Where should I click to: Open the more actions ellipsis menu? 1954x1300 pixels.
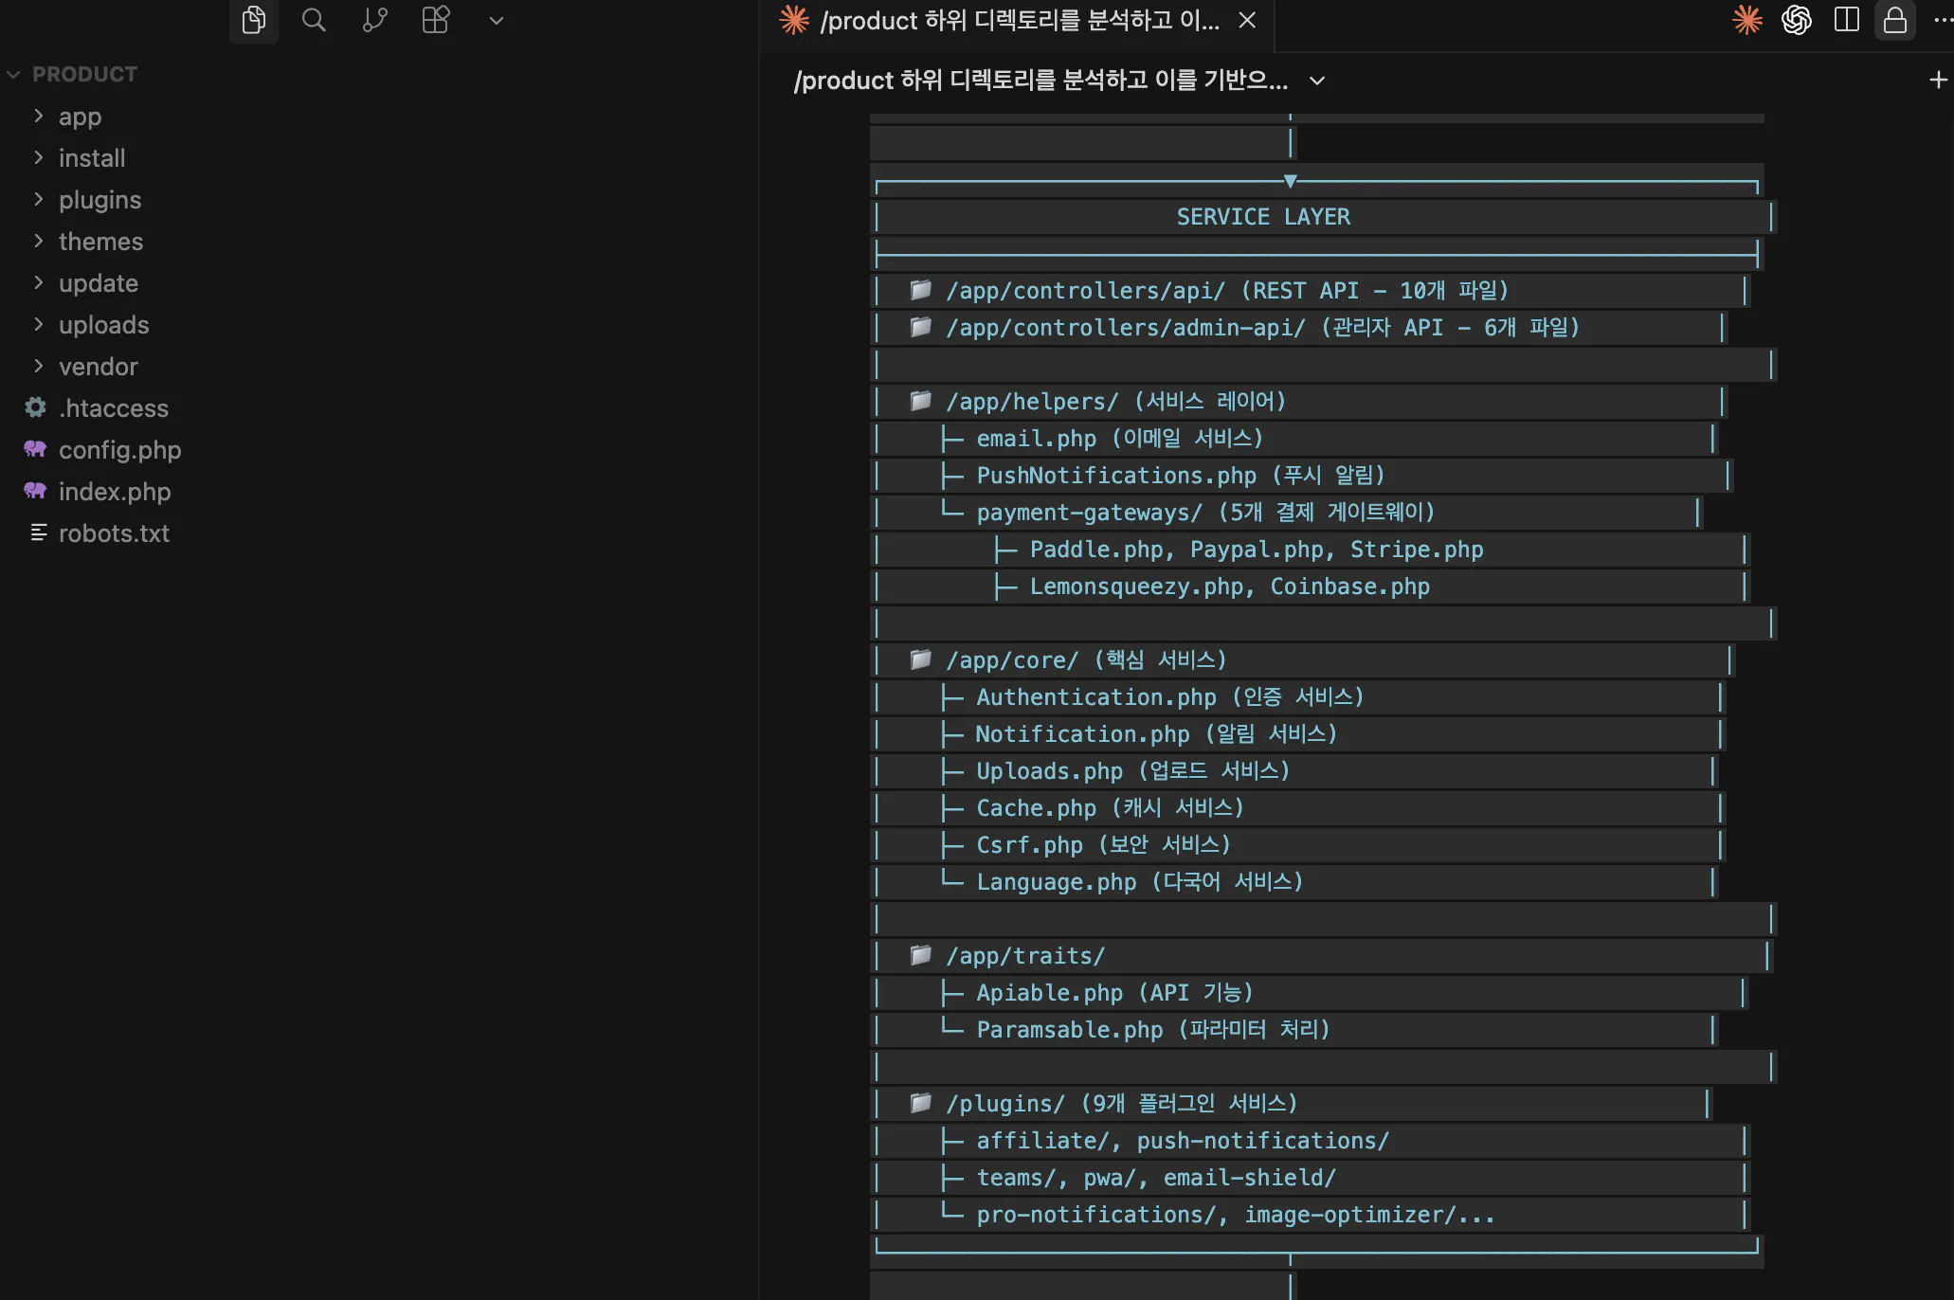[x=1943, y=20]
